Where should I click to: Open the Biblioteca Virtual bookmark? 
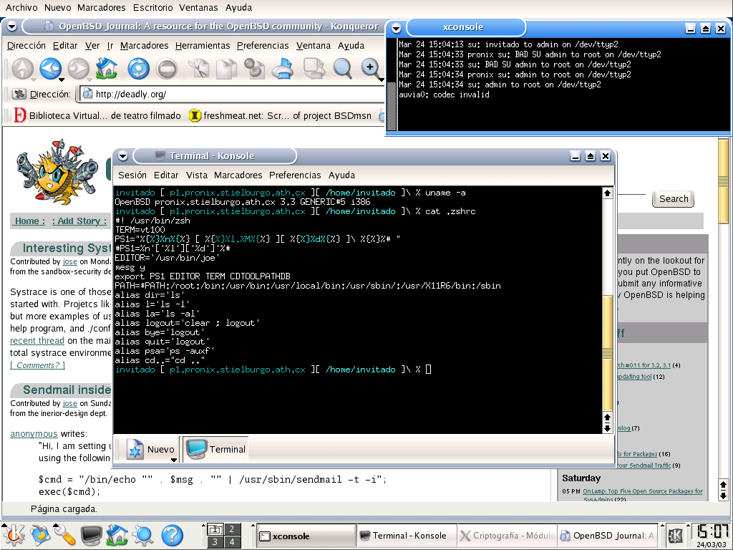point(97,115)
